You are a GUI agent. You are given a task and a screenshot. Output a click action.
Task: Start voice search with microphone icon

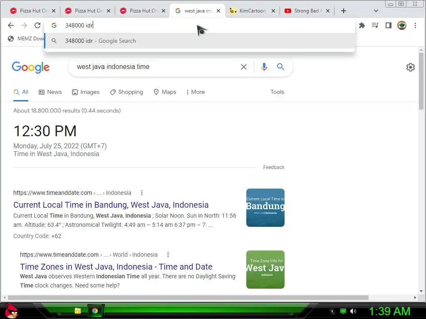click(x=264, y=67)
